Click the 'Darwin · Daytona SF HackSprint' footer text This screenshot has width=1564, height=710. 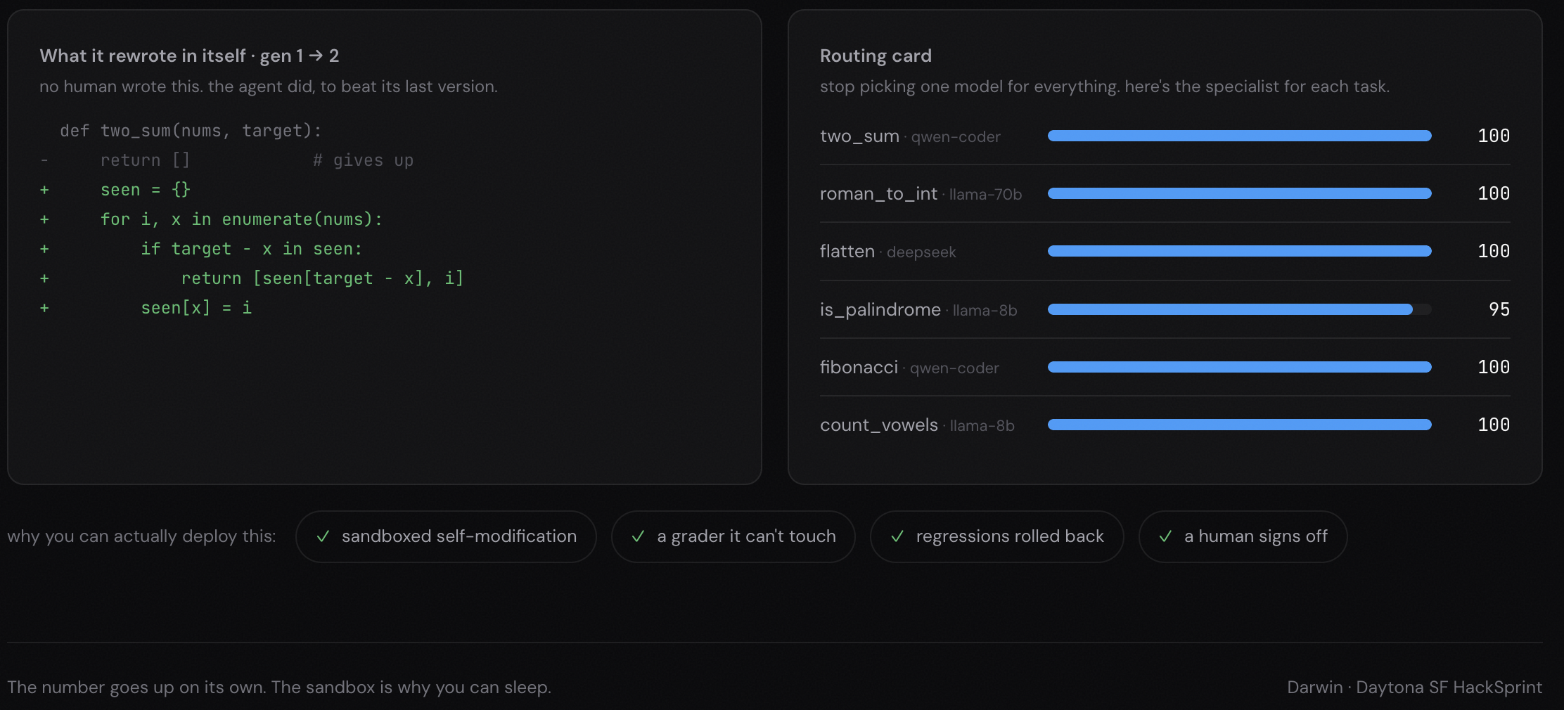click(x=1414, y=687)
